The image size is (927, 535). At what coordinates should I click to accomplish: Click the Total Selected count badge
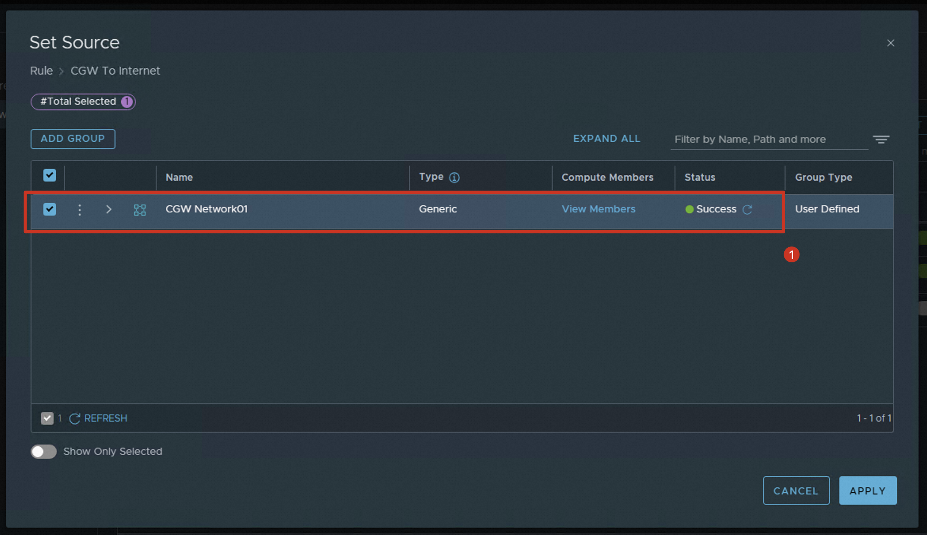pyautogui.click(x=127, y=101)
